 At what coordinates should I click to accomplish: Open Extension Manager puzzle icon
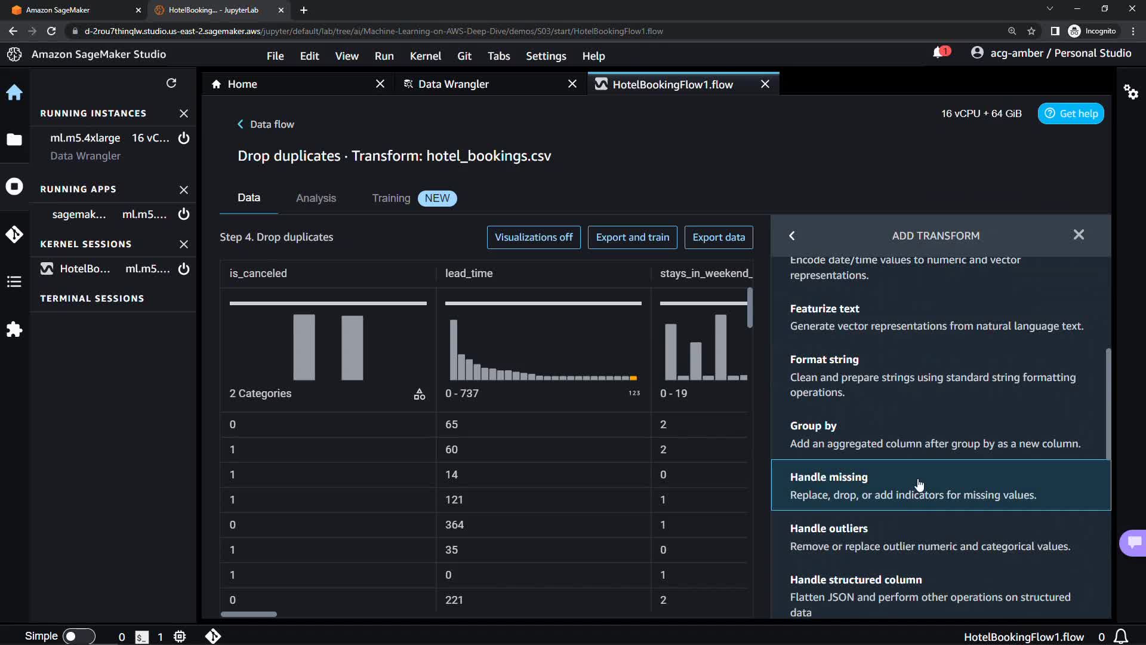click(x=14, y=329)
